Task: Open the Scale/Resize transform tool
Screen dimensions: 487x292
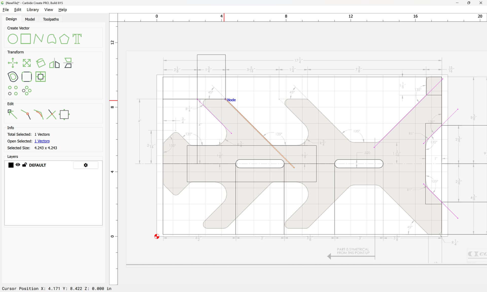Action: pos(27,63)
